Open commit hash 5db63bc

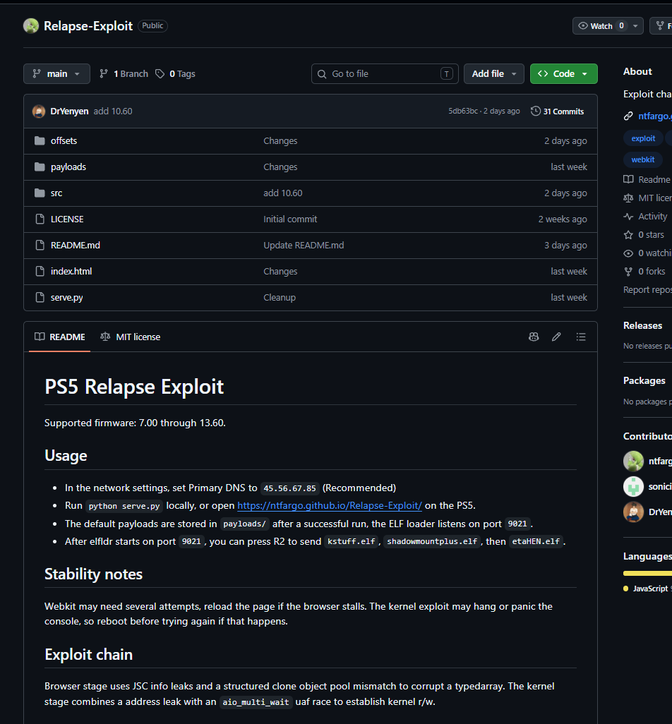click(x=463, y=111)
